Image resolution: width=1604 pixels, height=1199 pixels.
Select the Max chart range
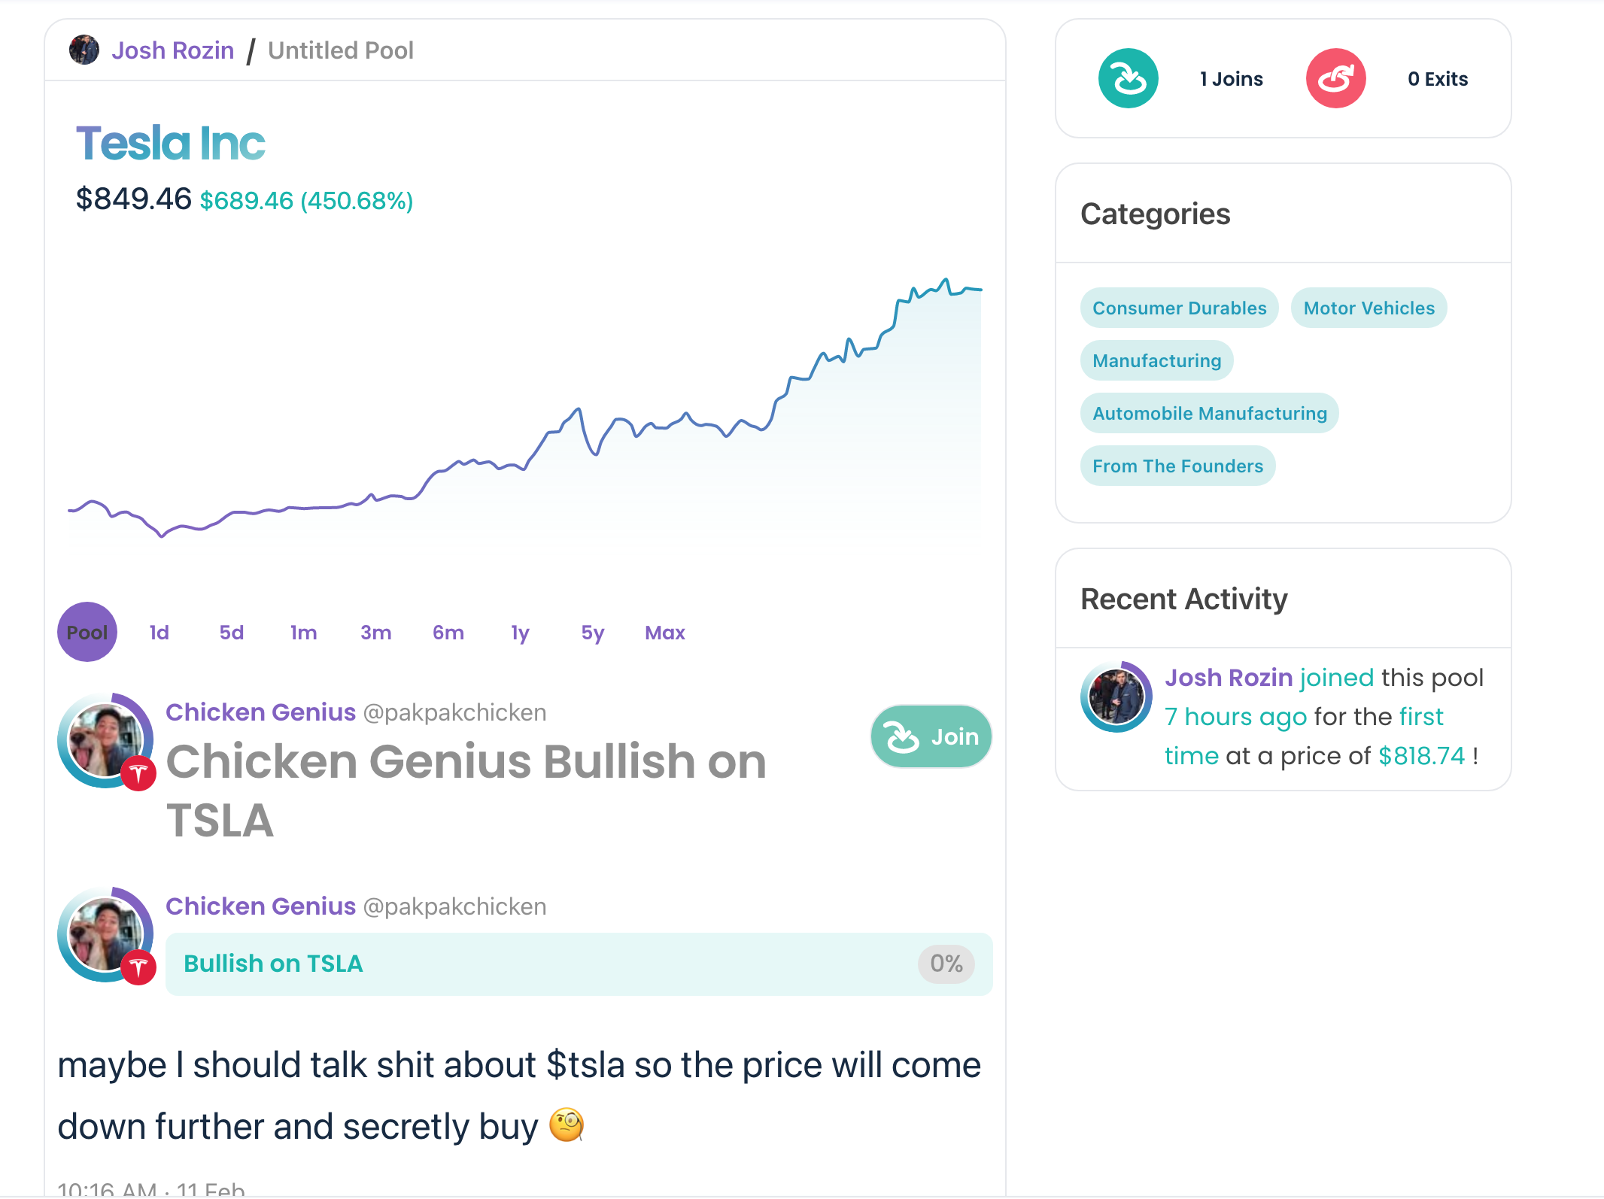664,633
